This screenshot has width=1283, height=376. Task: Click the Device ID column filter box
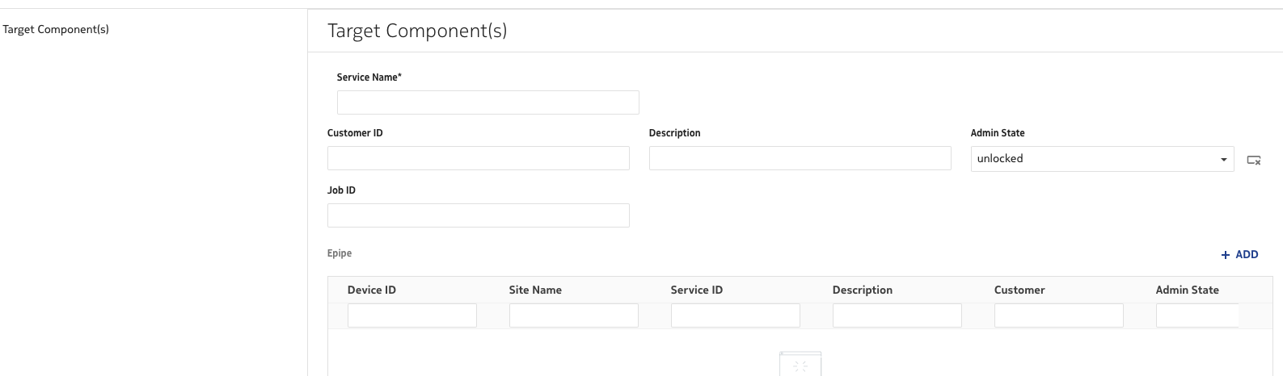pos(411,315)
